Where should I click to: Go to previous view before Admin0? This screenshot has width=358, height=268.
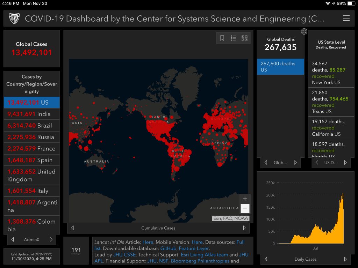[13, 239]
